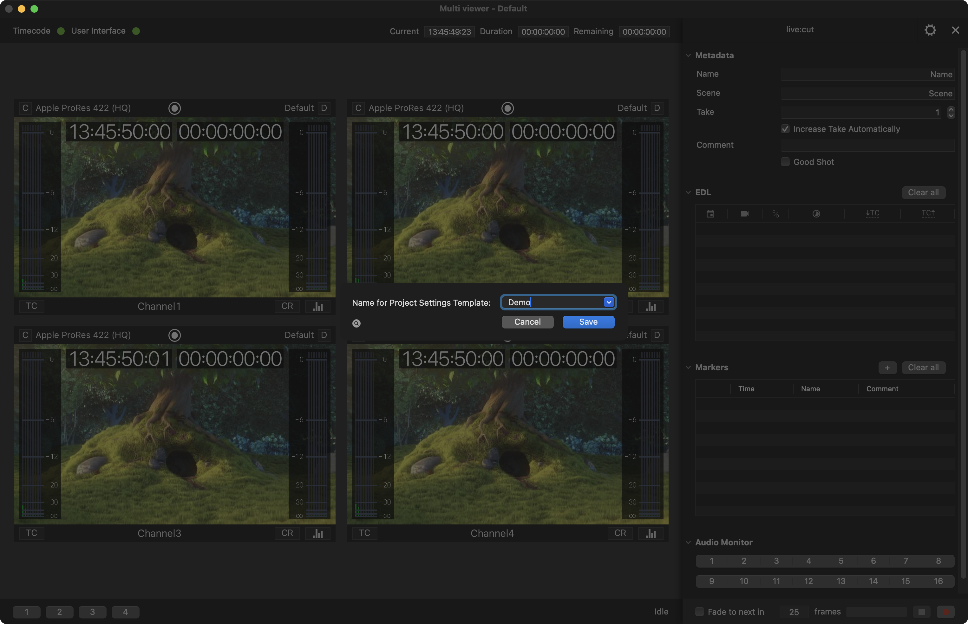Select audio monitor channel 16
This screenshot has height=624, width=968.
(939, 582)
